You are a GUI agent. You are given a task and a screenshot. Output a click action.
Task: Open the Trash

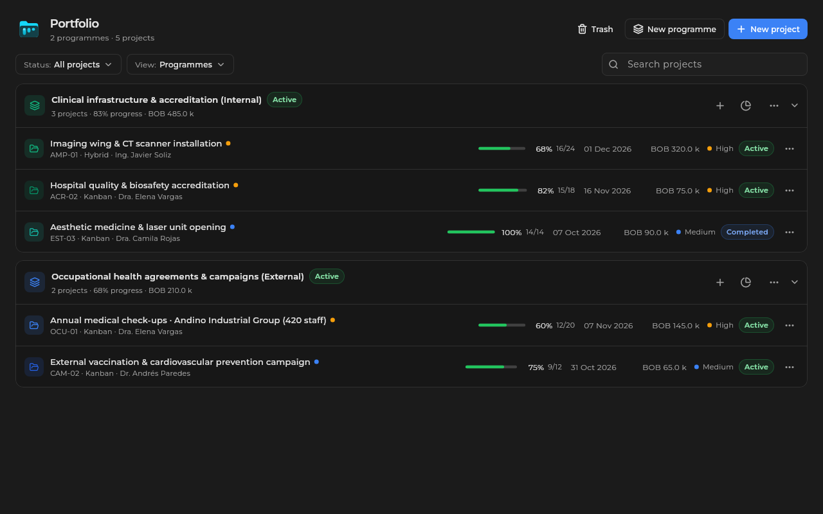595,29
